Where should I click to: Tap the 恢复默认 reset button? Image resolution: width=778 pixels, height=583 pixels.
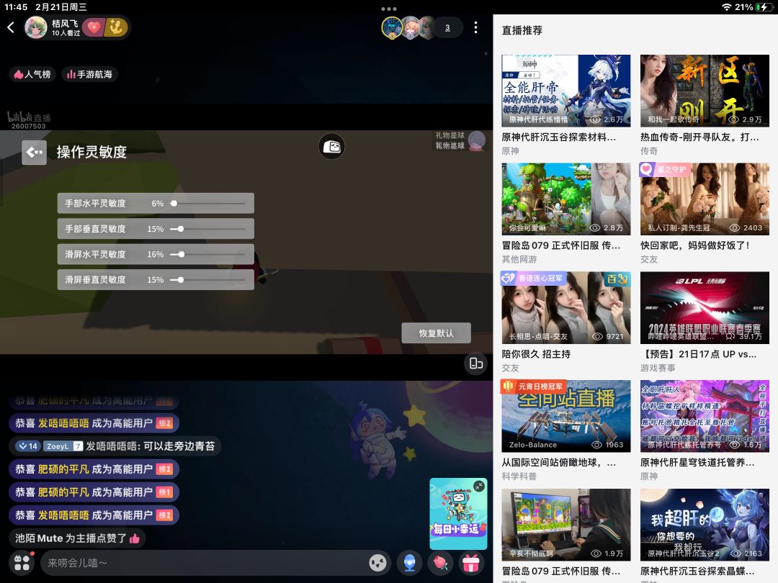pyautogui.click(x=436, y=333)
